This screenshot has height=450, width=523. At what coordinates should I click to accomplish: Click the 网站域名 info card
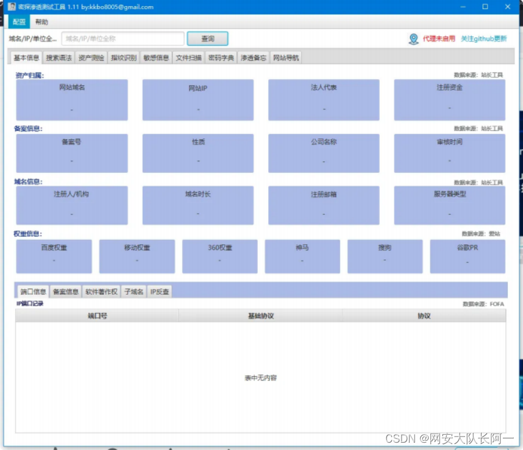click(x=72, y=100)
